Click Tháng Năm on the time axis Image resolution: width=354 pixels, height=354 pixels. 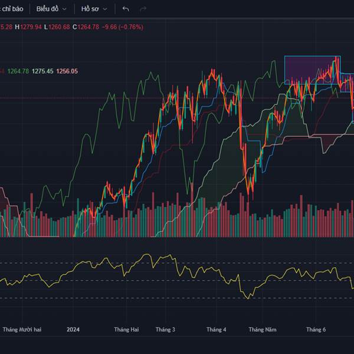(x=263, y=329)
